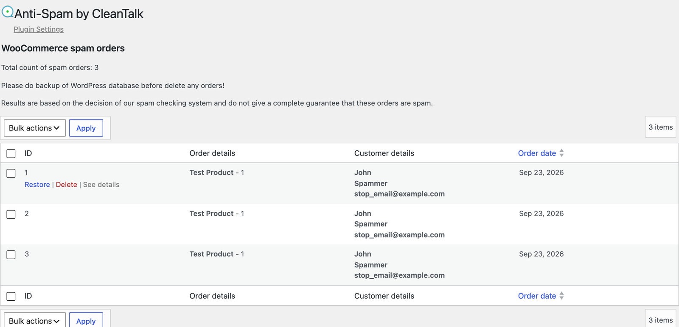
Task: Sort by Order date in table footer
Action: (537, 296)
